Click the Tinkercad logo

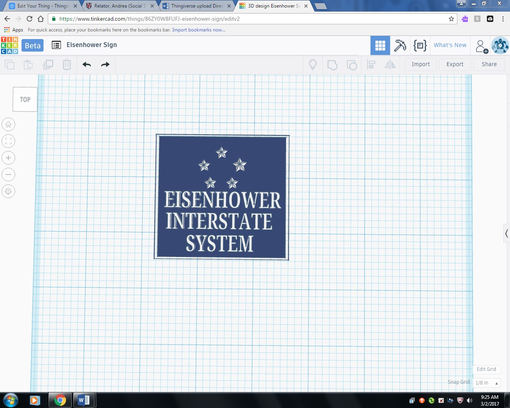(x=10, y=45)
